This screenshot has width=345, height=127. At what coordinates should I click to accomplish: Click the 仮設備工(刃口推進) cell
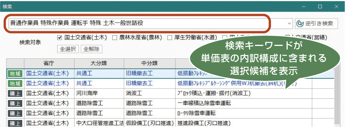[149, 123]
